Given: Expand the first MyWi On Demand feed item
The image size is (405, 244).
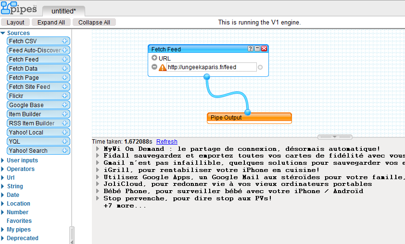Looking at the screenshot, I should coord(98,149).
